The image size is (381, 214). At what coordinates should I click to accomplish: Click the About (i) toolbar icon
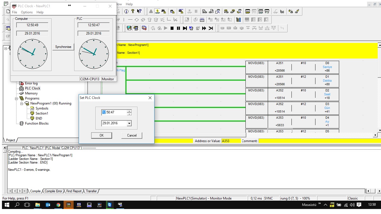tap(126, 11)
